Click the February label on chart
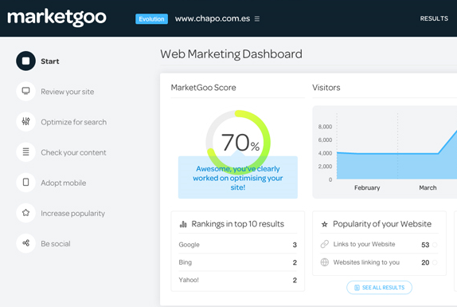This screenshot has height=307, width=457. (367, 187)
